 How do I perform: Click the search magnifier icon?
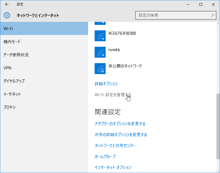click(x=213, y=15)
